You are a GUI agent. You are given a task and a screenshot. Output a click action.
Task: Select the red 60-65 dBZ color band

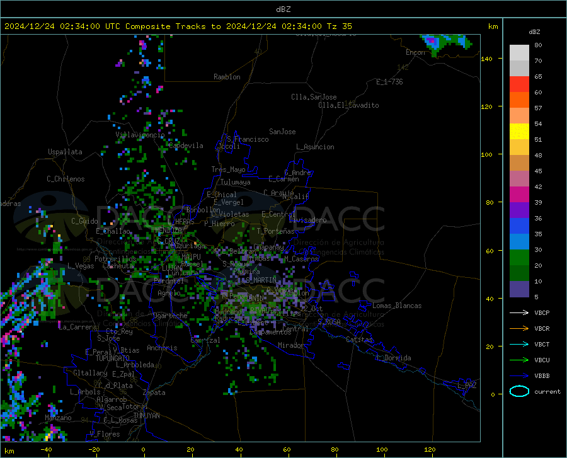tap(519, 84)
